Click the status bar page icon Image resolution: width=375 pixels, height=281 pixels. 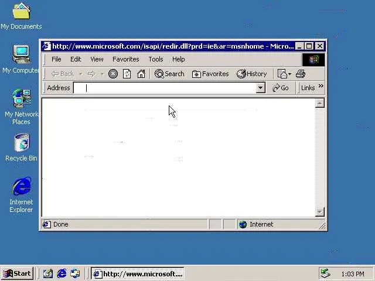(47, 224)
